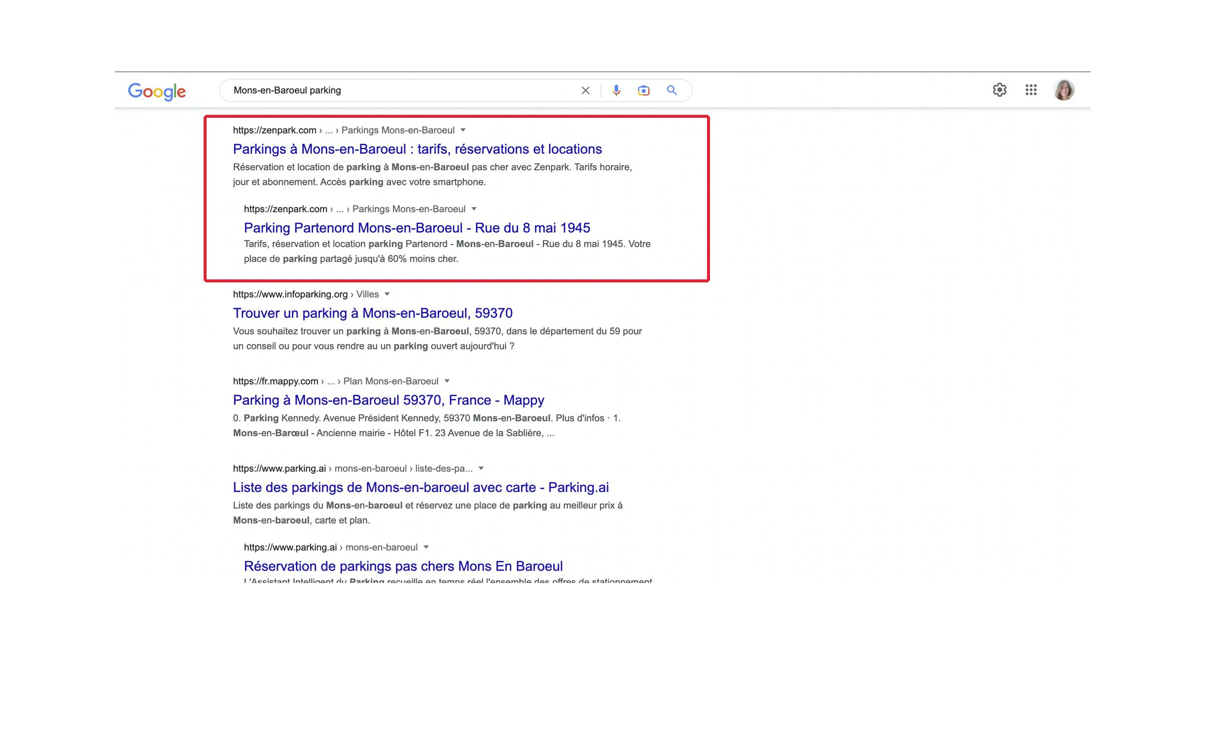This screenshot has width=1205, height=753.
Task: Click snippet 'Vous souhaitez trouver un parking'
Action: pos(437,339)
